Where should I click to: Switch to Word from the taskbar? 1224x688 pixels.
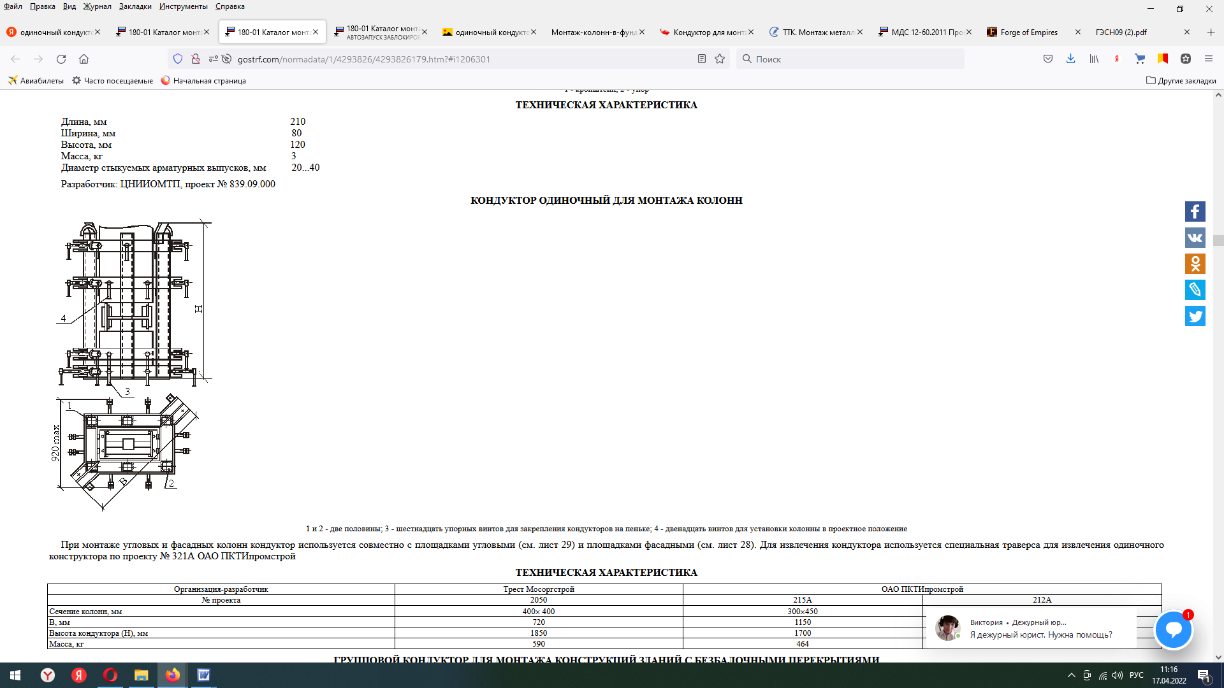pyautogui.click(x=203, y=675)
